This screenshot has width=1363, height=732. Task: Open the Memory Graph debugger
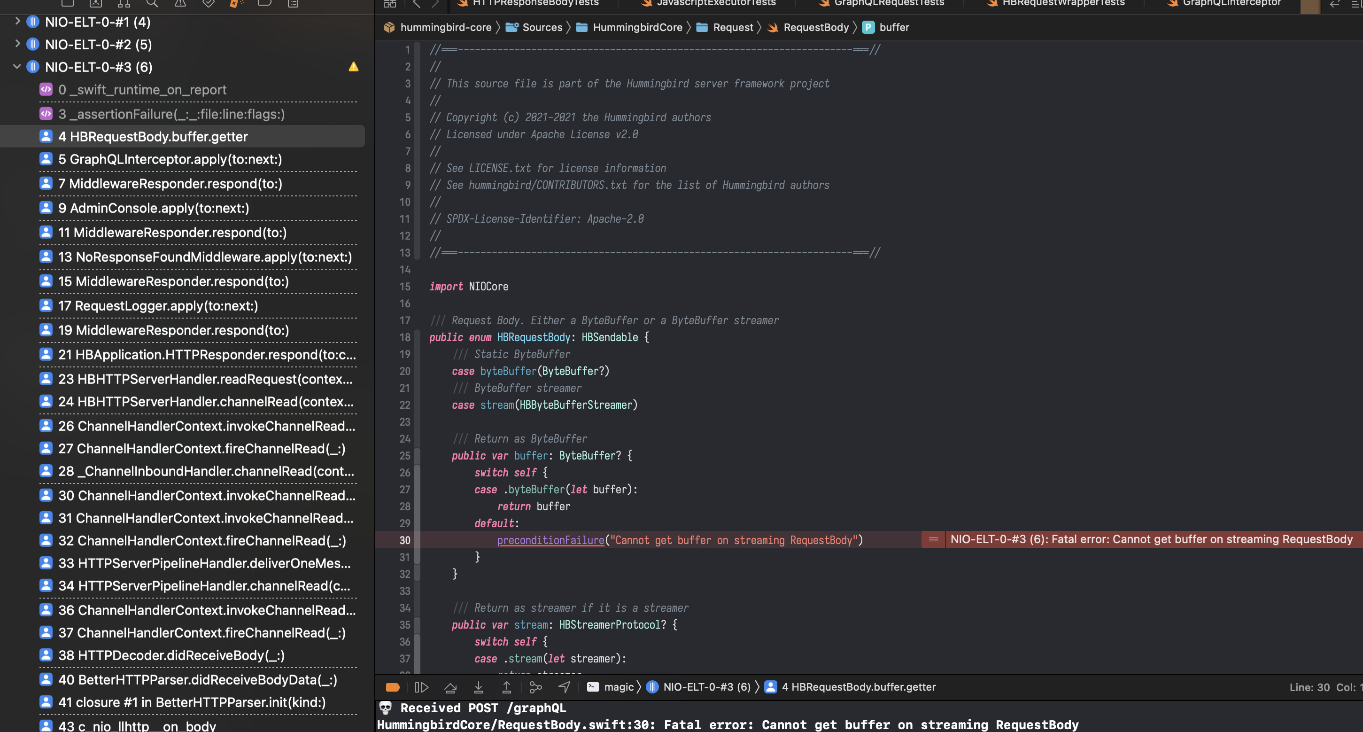(x=536, y=686)
